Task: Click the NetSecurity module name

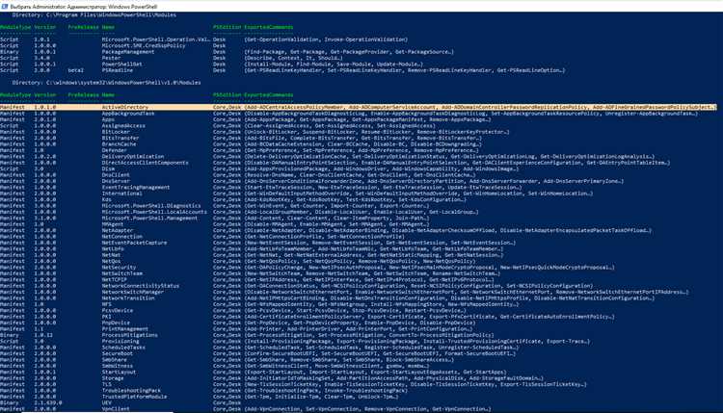Action: click(119, 268)
